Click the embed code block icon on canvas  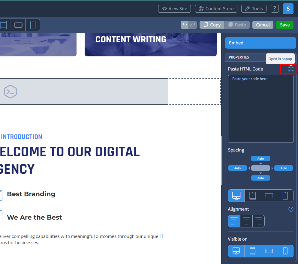click(10, 91)
